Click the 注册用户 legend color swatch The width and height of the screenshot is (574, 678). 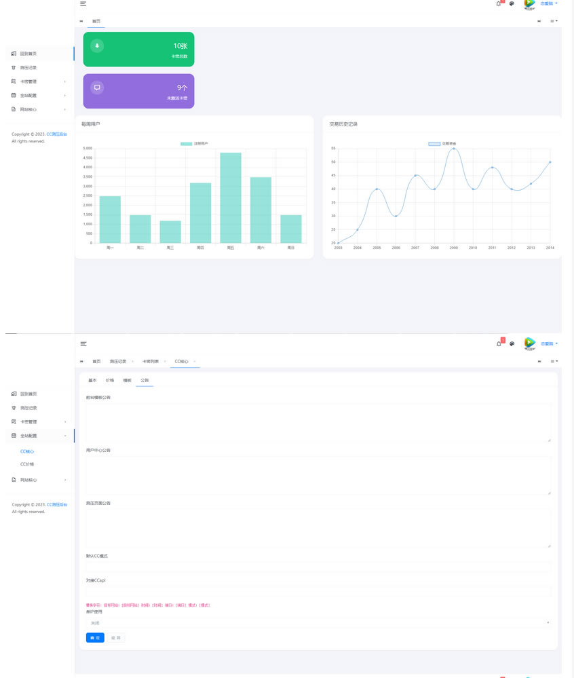[x=186, y=144]
